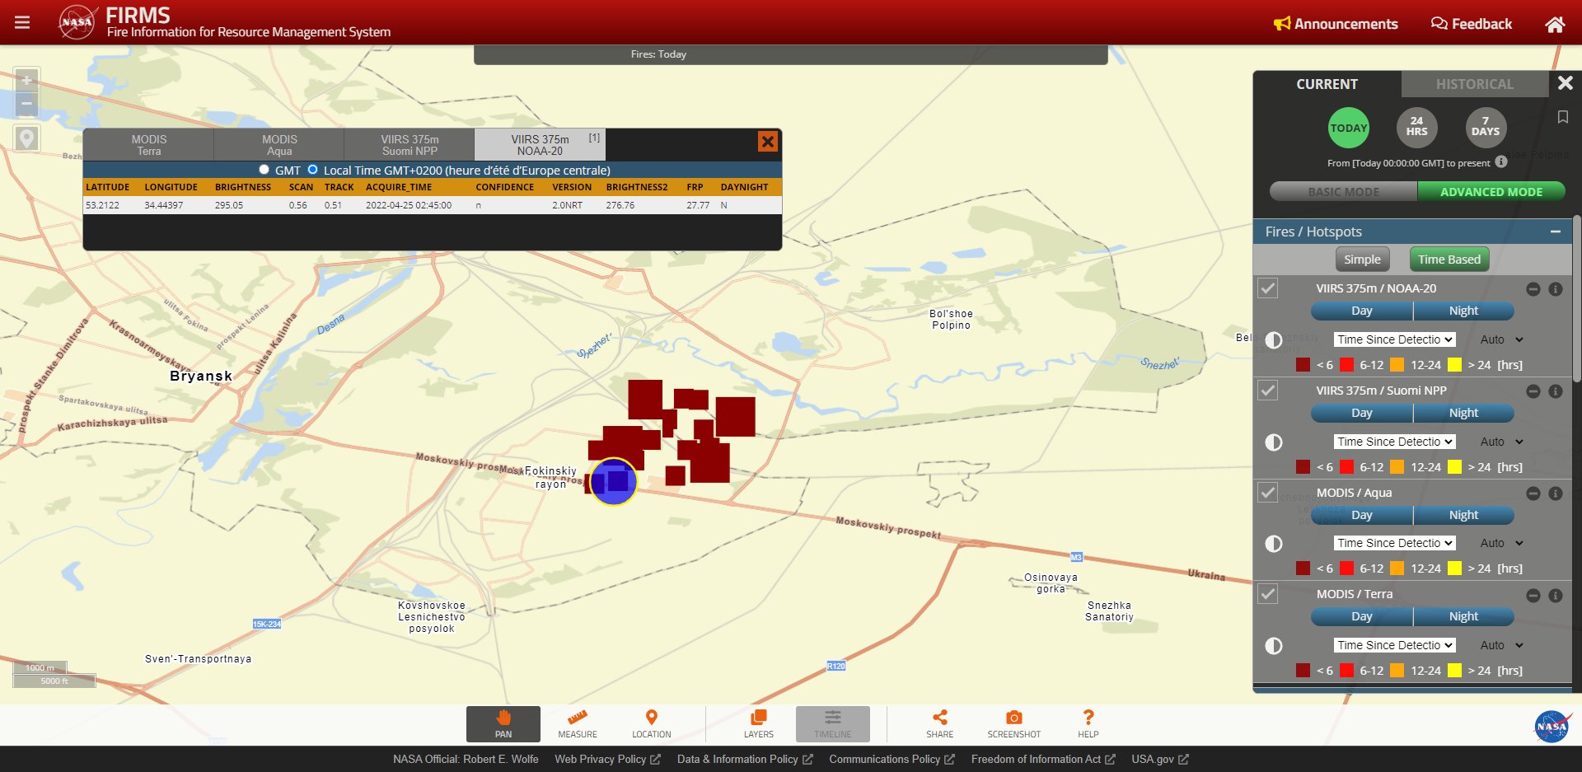Open Auto size dropdown for Suomi NPP

click(1501, 442)
